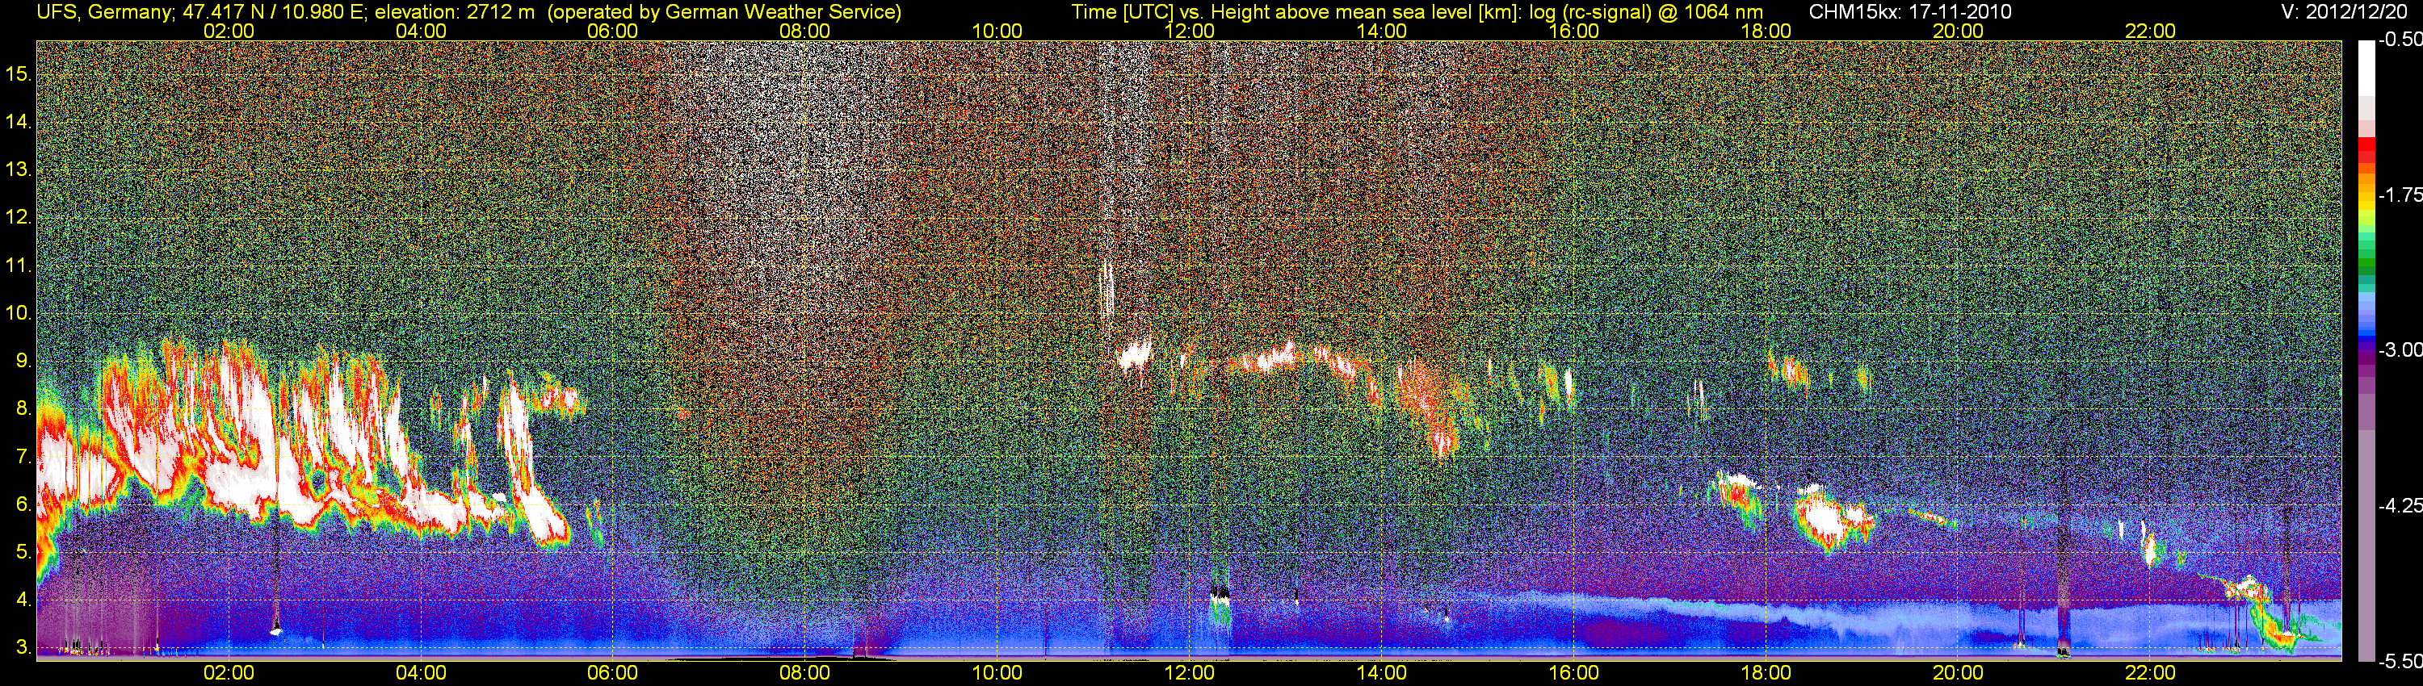Select the coordinates text '47.417 N / 10.980 E'
Screen dimensions: 2423x686
[x=274, y=12]
